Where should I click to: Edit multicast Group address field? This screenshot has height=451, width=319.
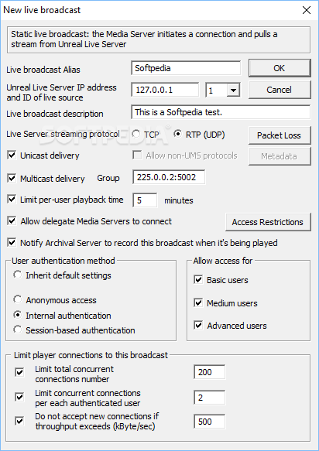(169, 177)
